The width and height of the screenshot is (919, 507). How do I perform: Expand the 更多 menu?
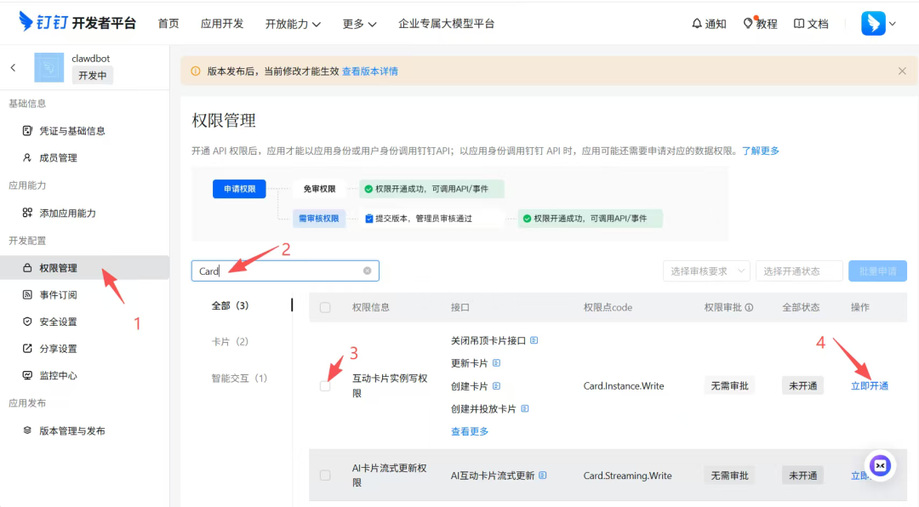pos(359,24)
